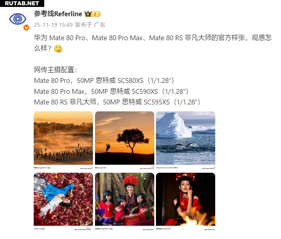Click the 网传主摄配置 heading text
This screenshot has width=281, height=239.
tap(55, 70)
